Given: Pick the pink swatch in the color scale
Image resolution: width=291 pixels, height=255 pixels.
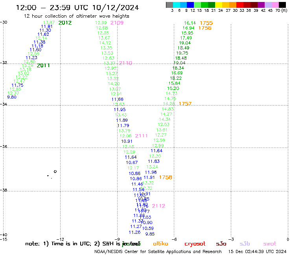Looking at the screenshot, I should [275, 5].
